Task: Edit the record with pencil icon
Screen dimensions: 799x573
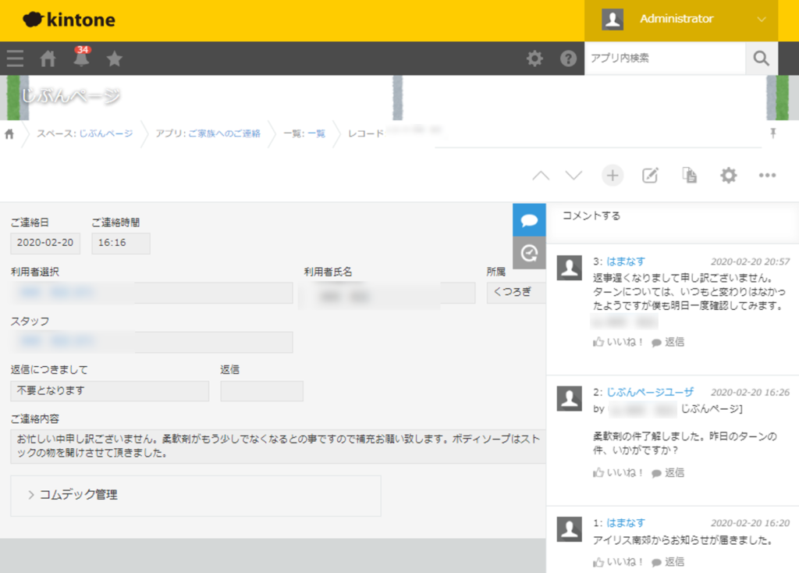Action: coord(650,176)
